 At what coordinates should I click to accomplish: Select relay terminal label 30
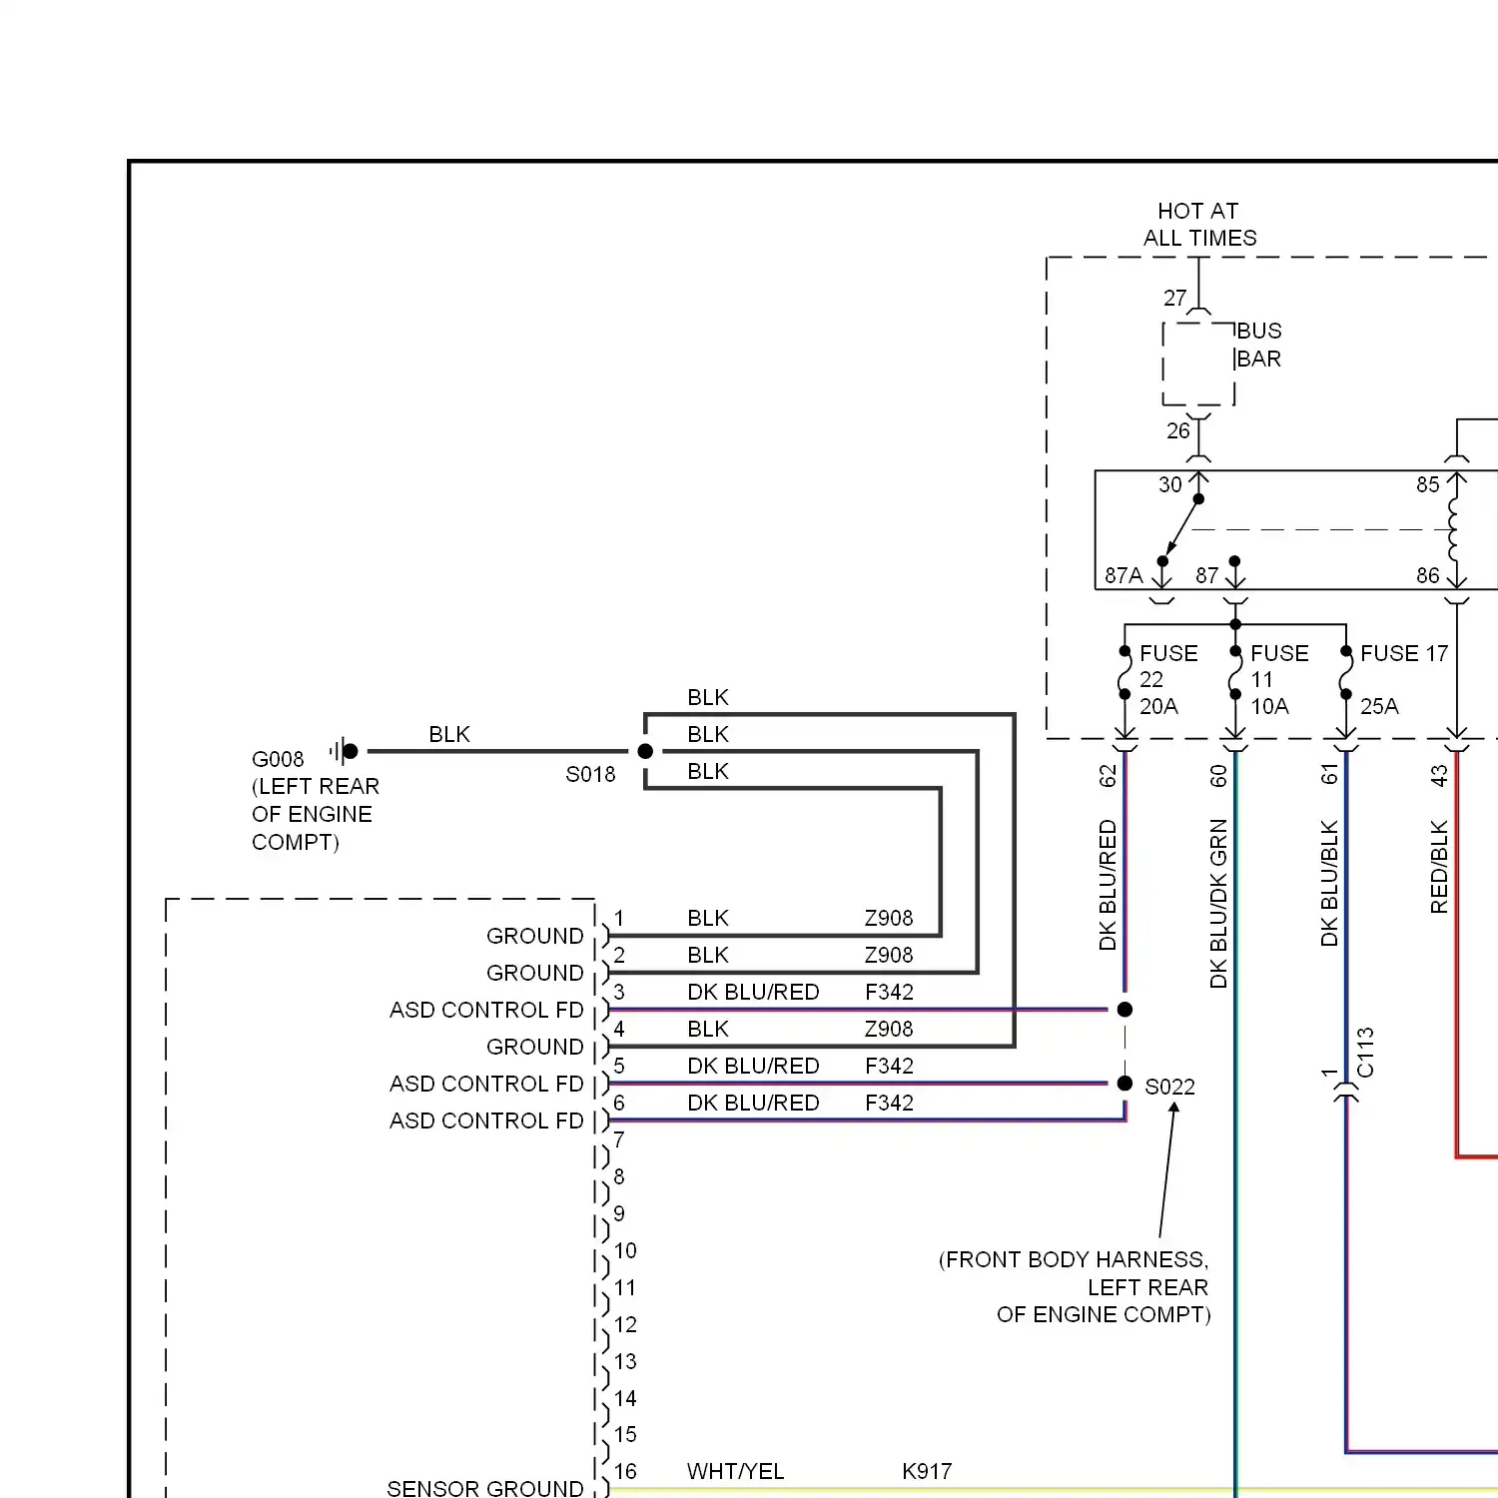[x=1170, y=484]
